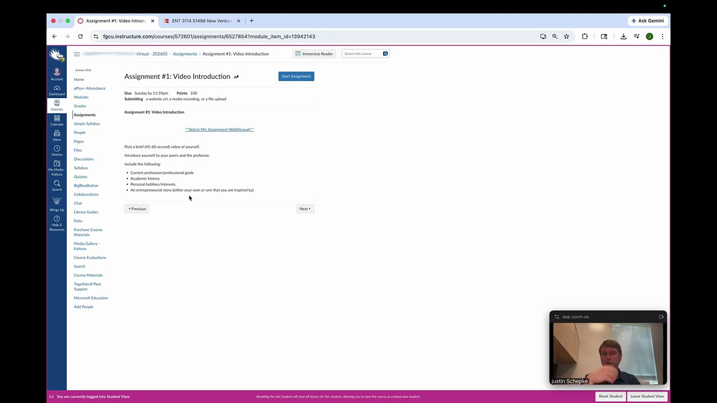Toggle the course navigation hamburger menu

click(77, 54)
